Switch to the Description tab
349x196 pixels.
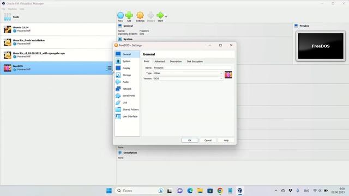tap(176, 62)
